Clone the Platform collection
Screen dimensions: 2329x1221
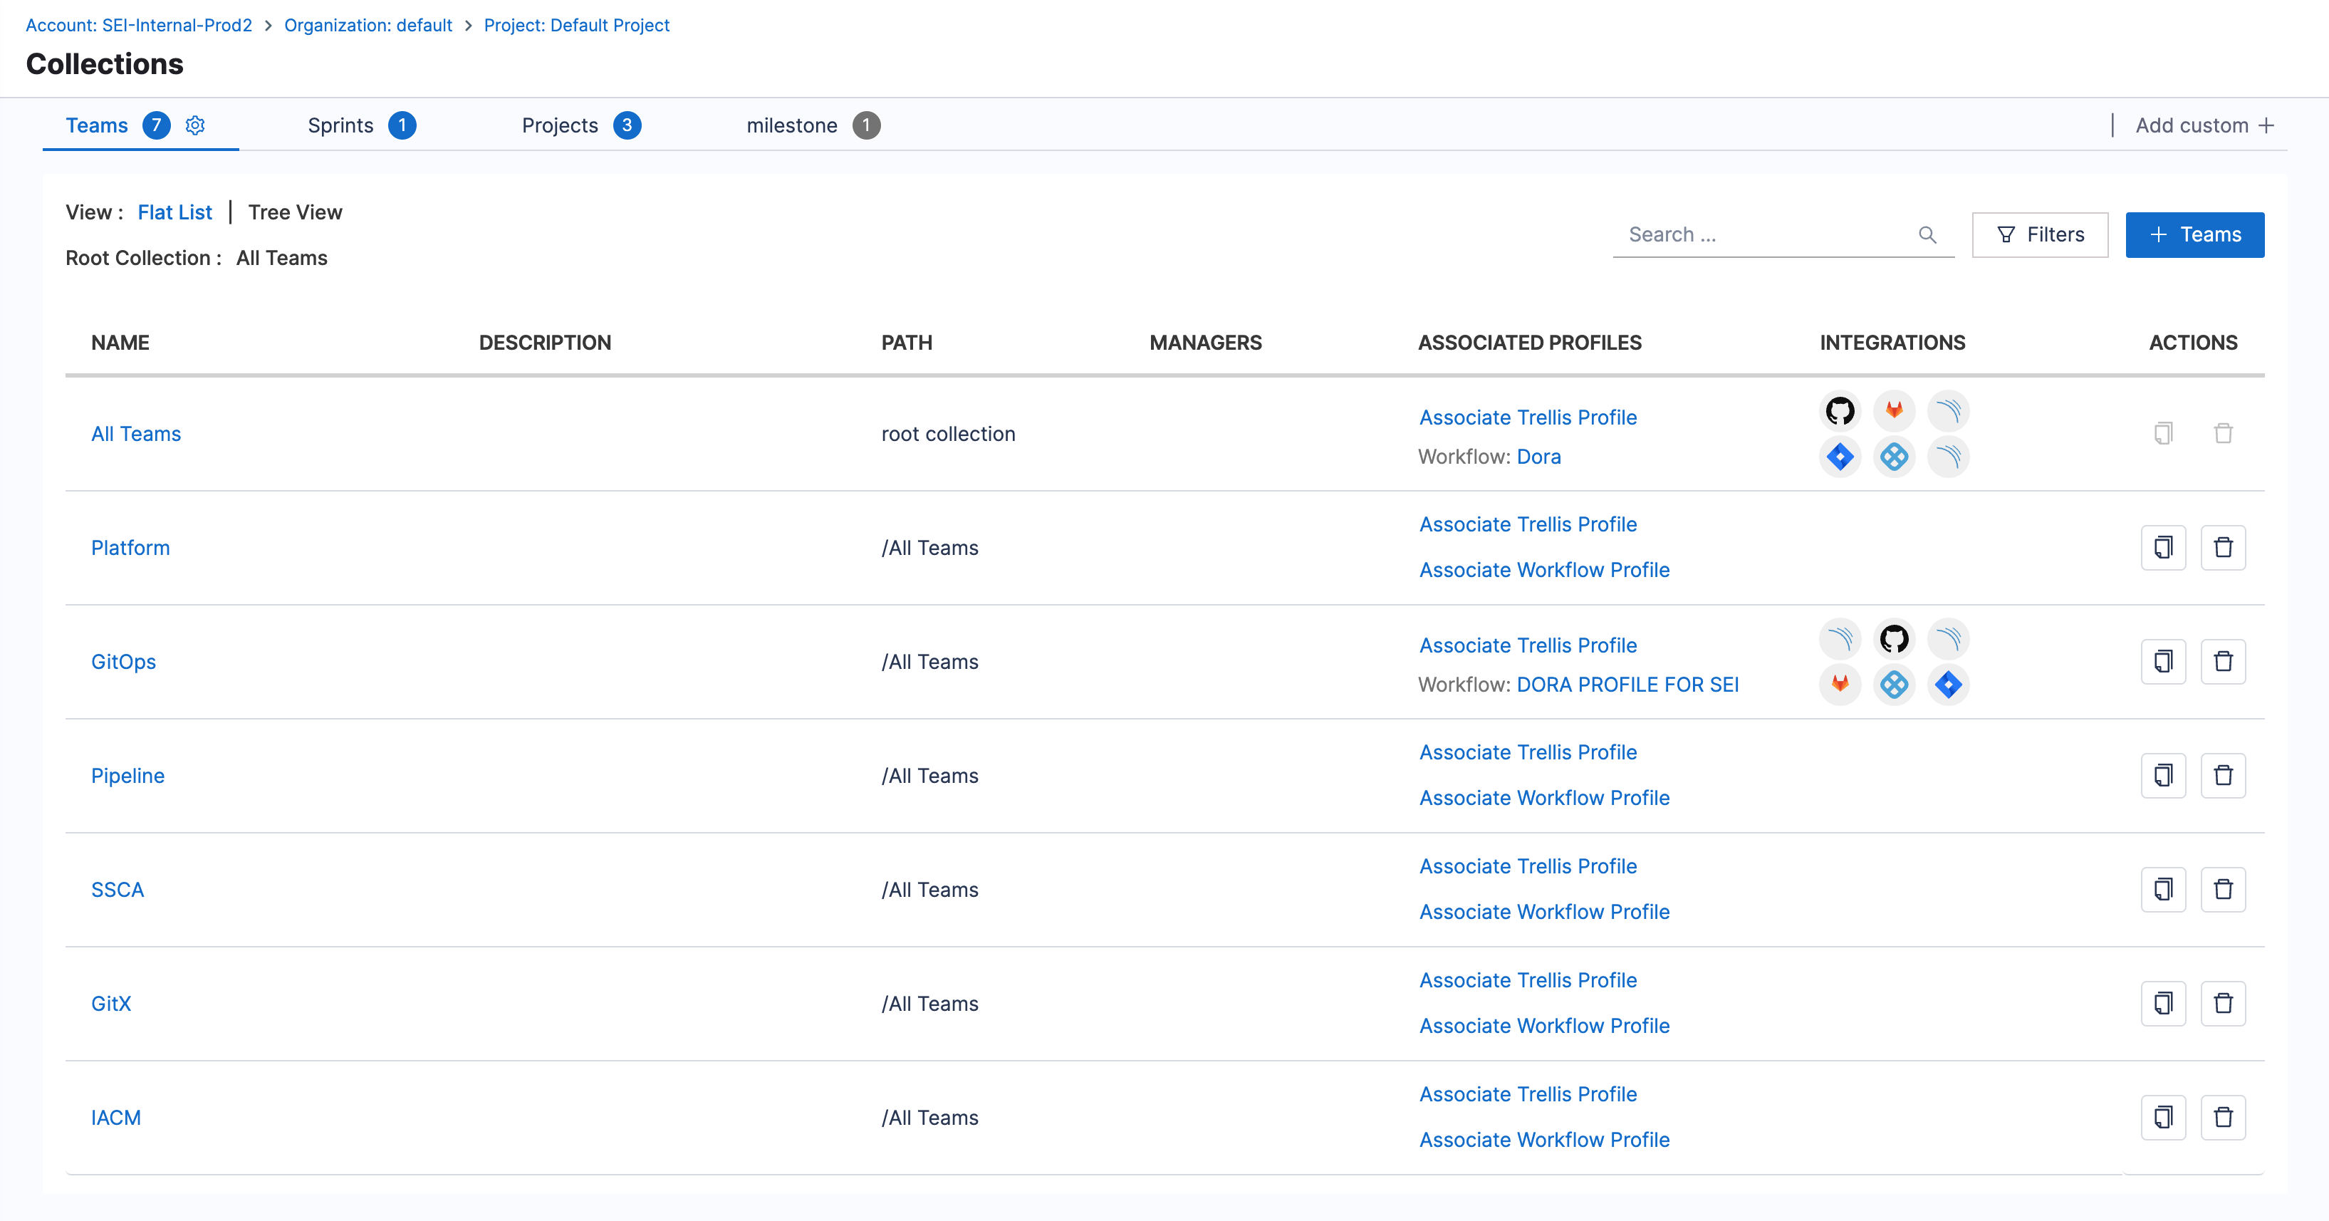pos(2162,547)
